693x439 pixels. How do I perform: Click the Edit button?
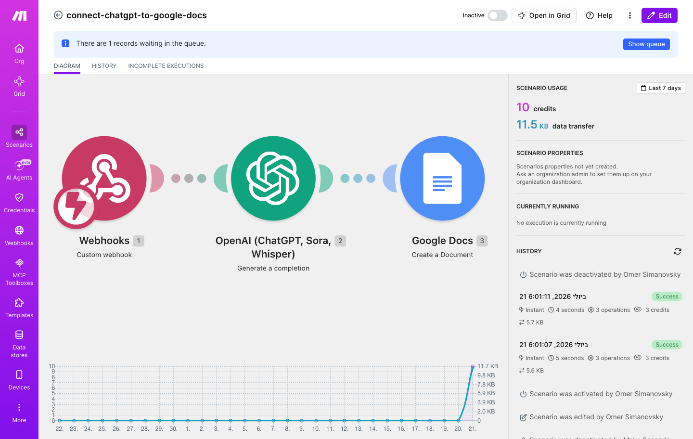pyautogui.click(x=659, y=15)
